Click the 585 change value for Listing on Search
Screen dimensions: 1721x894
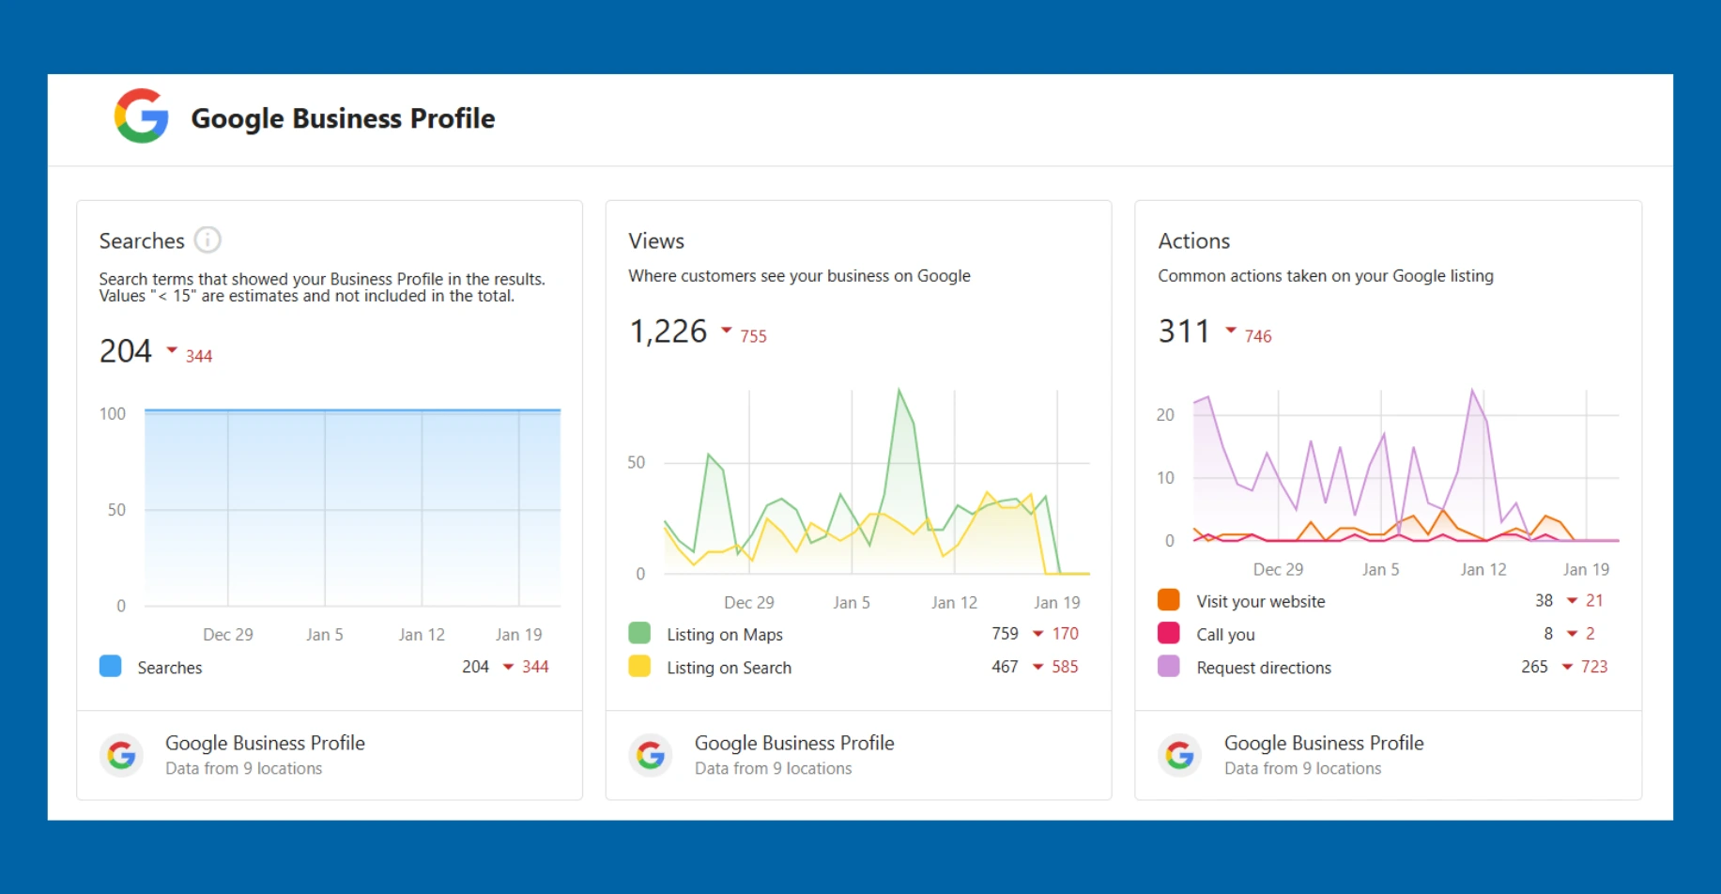point(1065,667)
